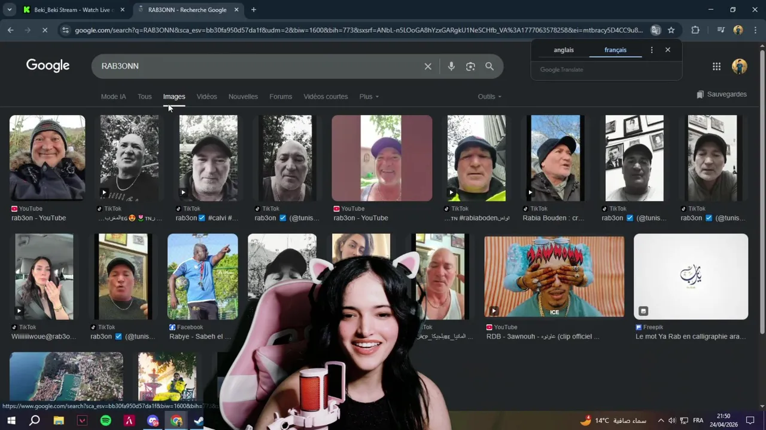The height and width of the screenshot is (430, 766).
Task: Switch to the Vidéos courtes tab
Action: point(326,97)
